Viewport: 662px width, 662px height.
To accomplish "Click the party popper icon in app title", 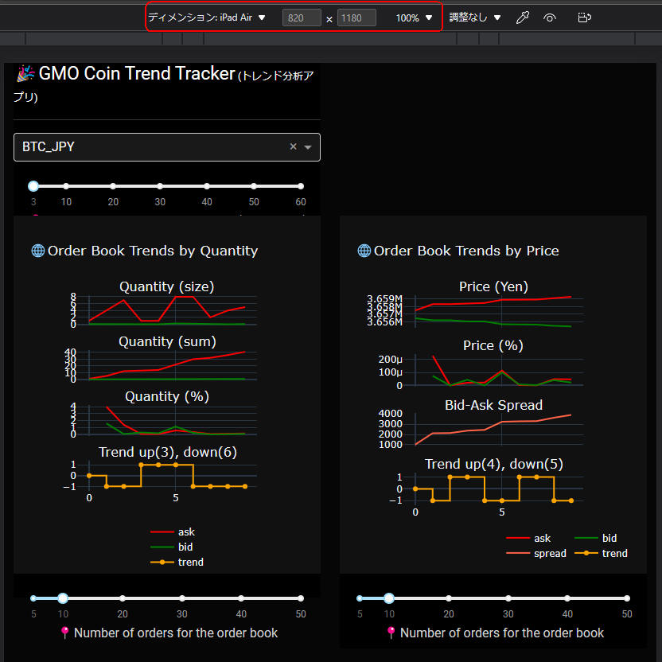I will click(x=25, y=74).
